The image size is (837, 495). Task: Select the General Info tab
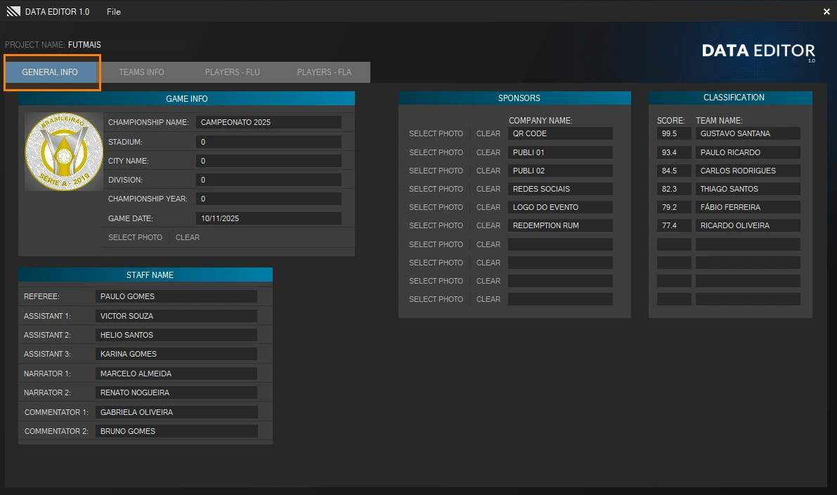(x=50, y=72)
